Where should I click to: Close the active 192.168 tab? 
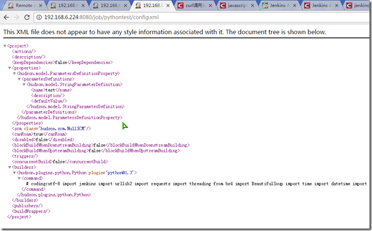click(x=168, y=5)
